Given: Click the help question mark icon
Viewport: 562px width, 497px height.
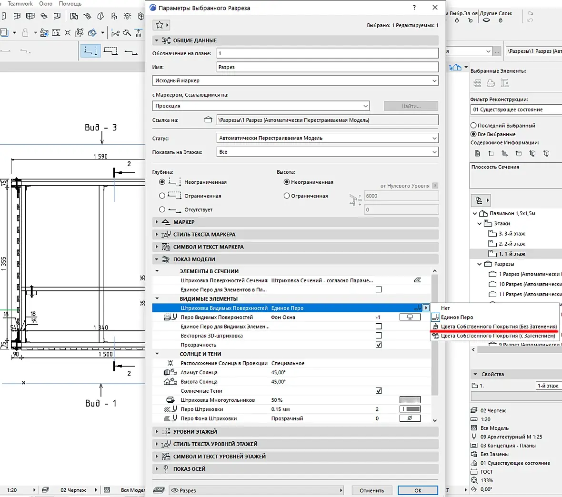Looking at the screenshot, I should click(414, 8).
